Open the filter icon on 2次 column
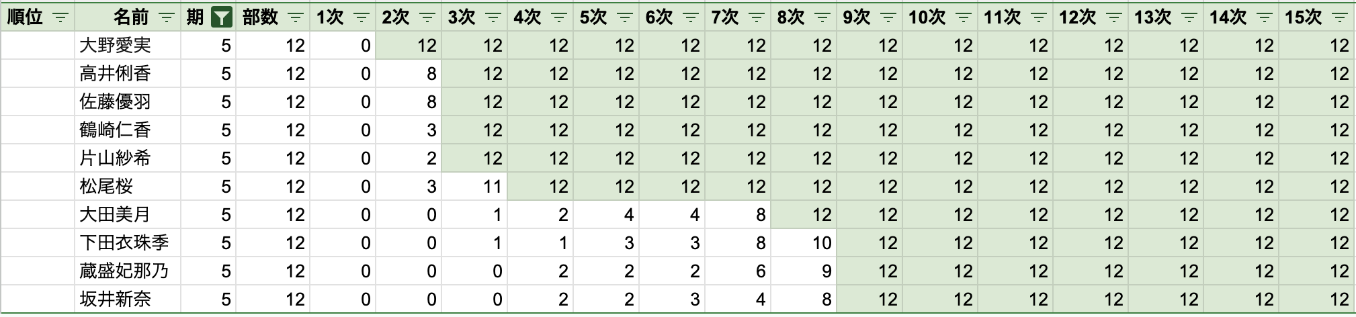 point(427,17)
